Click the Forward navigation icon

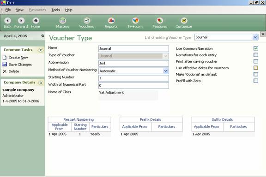tap(21, 21)
